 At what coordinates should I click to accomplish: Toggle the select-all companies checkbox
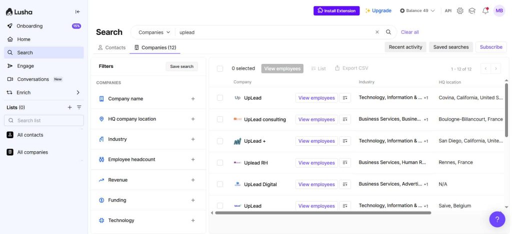[220, 69]
